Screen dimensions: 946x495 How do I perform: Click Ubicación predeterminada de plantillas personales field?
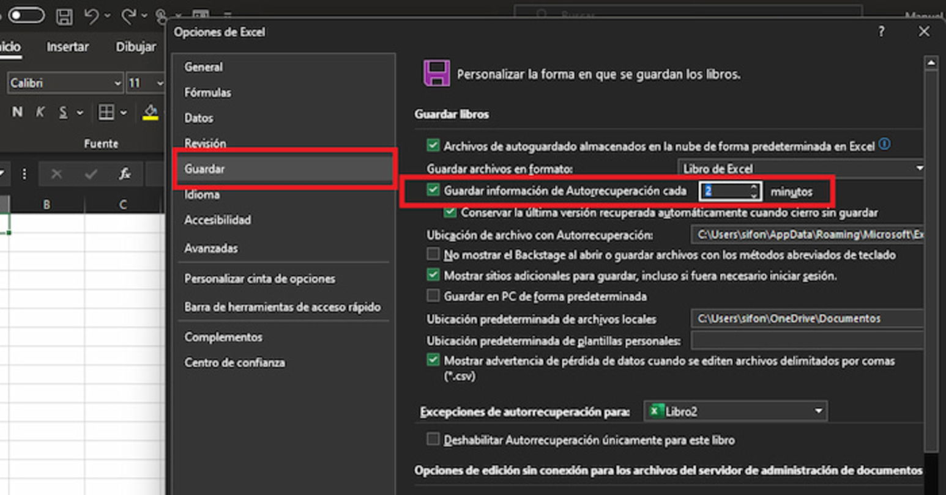click(807, 340)
